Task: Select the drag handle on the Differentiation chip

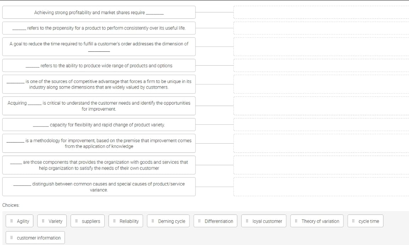Action: [199, 221]
